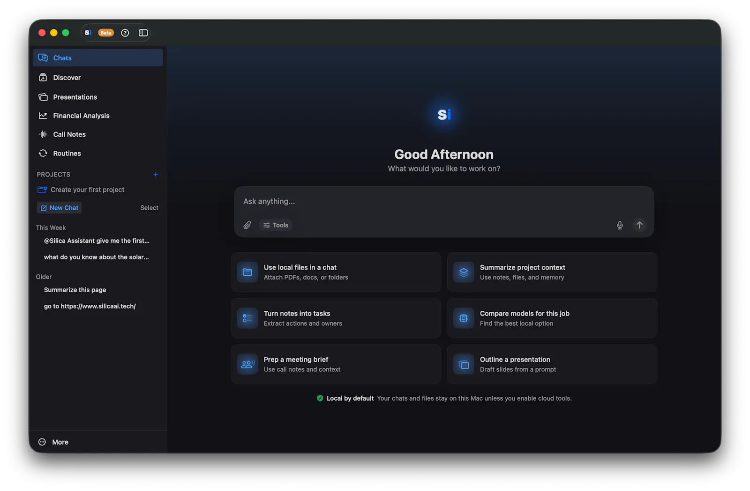Click Select next to New Chat
Screen dimensions: 750x491
pyautogui.click(x=149, y=208)
